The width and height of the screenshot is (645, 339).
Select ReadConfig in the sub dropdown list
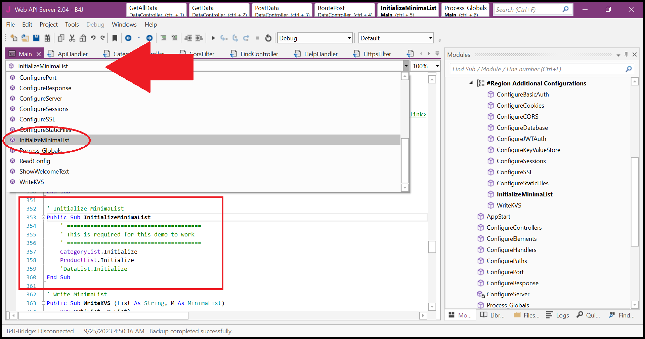[x=203, y=161]
